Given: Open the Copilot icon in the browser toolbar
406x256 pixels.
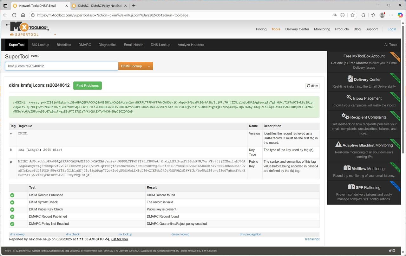Looking at the screenshot, I should click(x=400, y=15).
